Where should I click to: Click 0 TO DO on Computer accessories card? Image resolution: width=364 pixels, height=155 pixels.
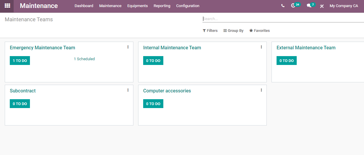[153, 104]
